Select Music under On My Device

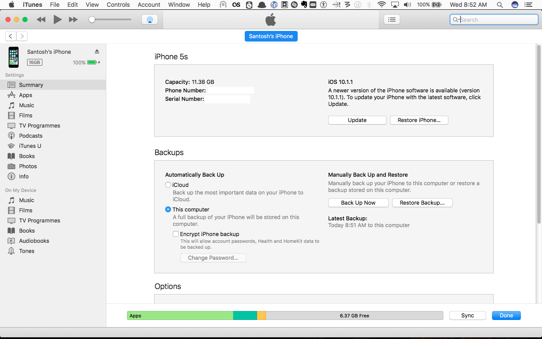click(53, 200)
